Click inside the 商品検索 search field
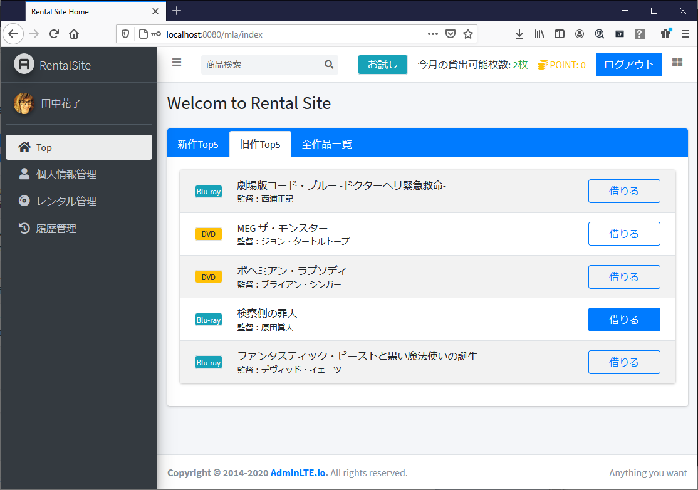Screen dimensions: 698x490 [263, 65]
